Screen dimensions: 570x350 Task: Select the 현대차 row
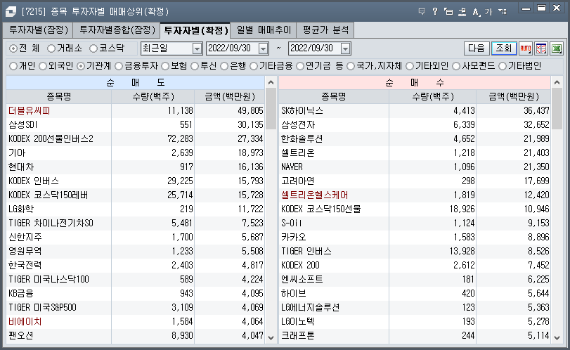pos(135,167)
